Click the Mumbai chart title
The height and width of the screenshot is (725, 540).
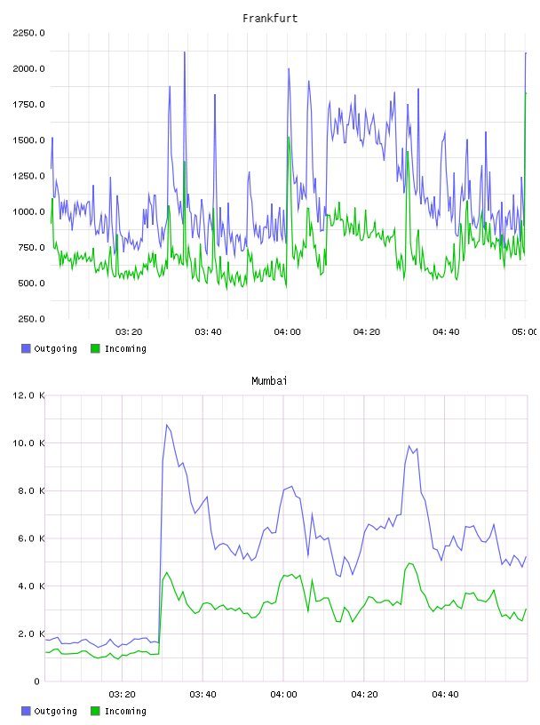(x=269, y=381)
